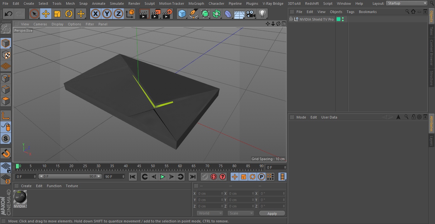This screenshot has height=224, width=435.
Task: Select the Spline Pen tool
Action: (193, 14)
